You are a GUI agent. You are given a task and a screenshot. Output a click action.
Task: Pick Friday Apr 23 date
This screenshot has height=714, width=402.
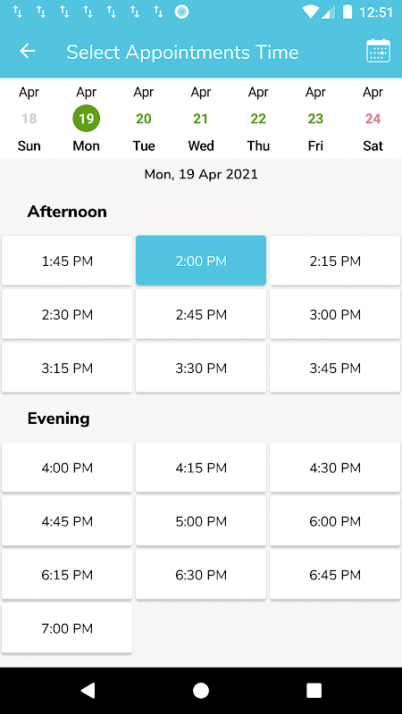(x=315, y=119)
